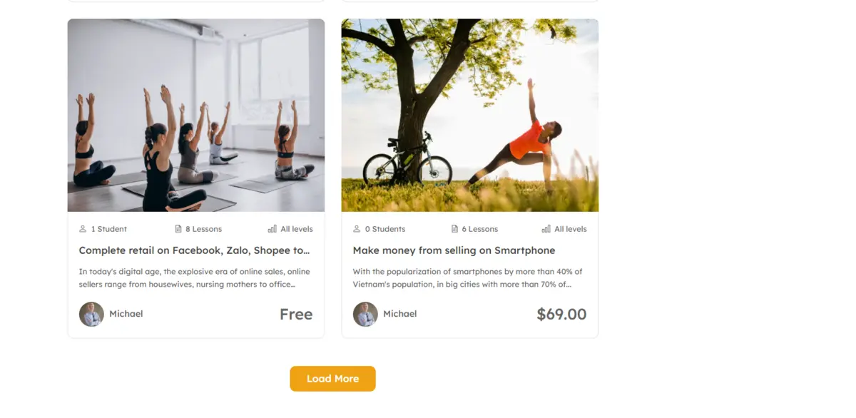Click the "1 Student" text label
856x418 pixels.
click(109, 229)
